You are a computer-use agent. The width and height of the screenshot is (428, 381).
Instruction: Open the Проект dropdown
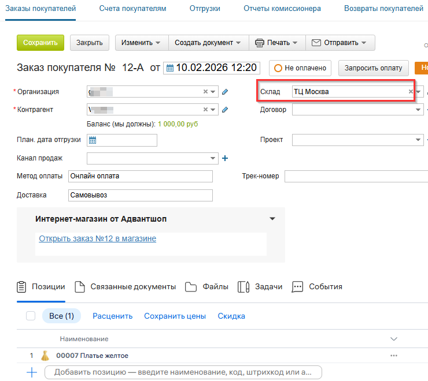point(418,140)
